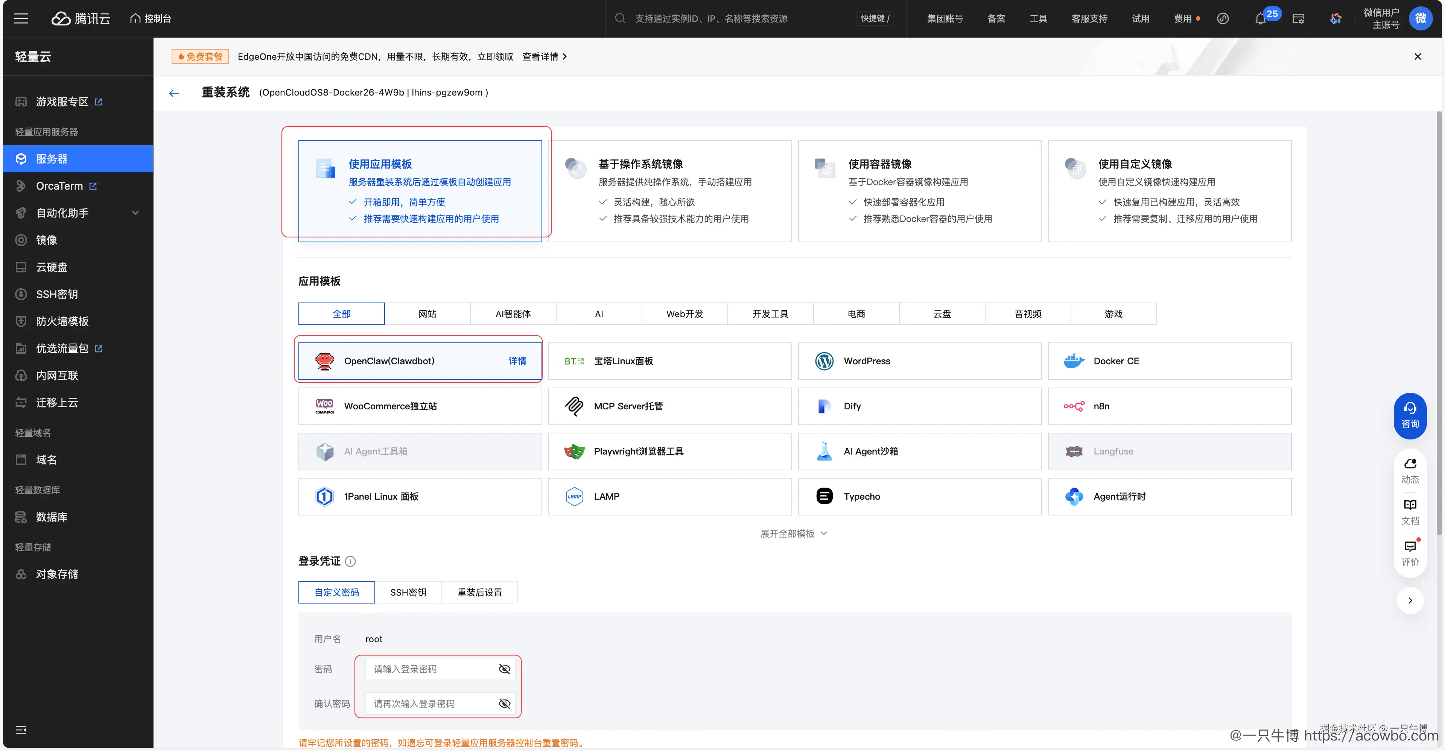Image resolution: width=1445 pixels, height=751 pixels.
Task: Select the WordPress application template
Action: coord(920,360)
